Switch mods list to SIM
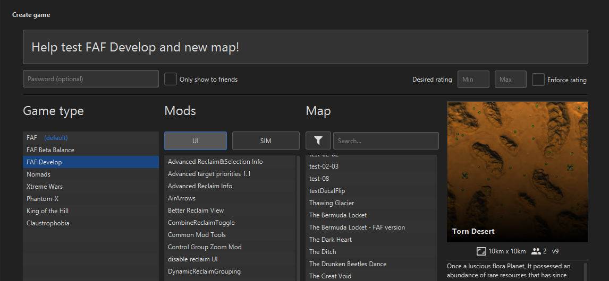This screenshot has width=609, height=281. pos(266,140)
